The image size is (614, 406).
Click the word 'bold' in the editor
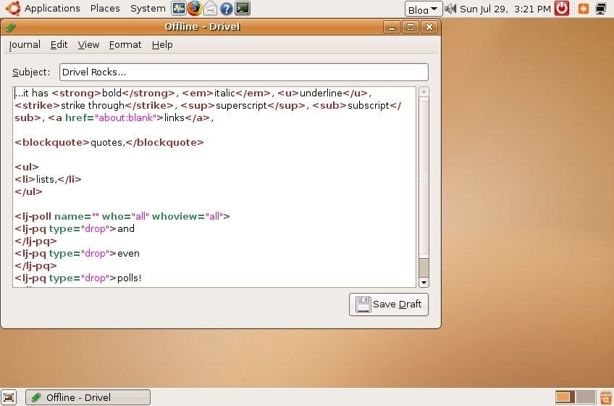point(112,93)
